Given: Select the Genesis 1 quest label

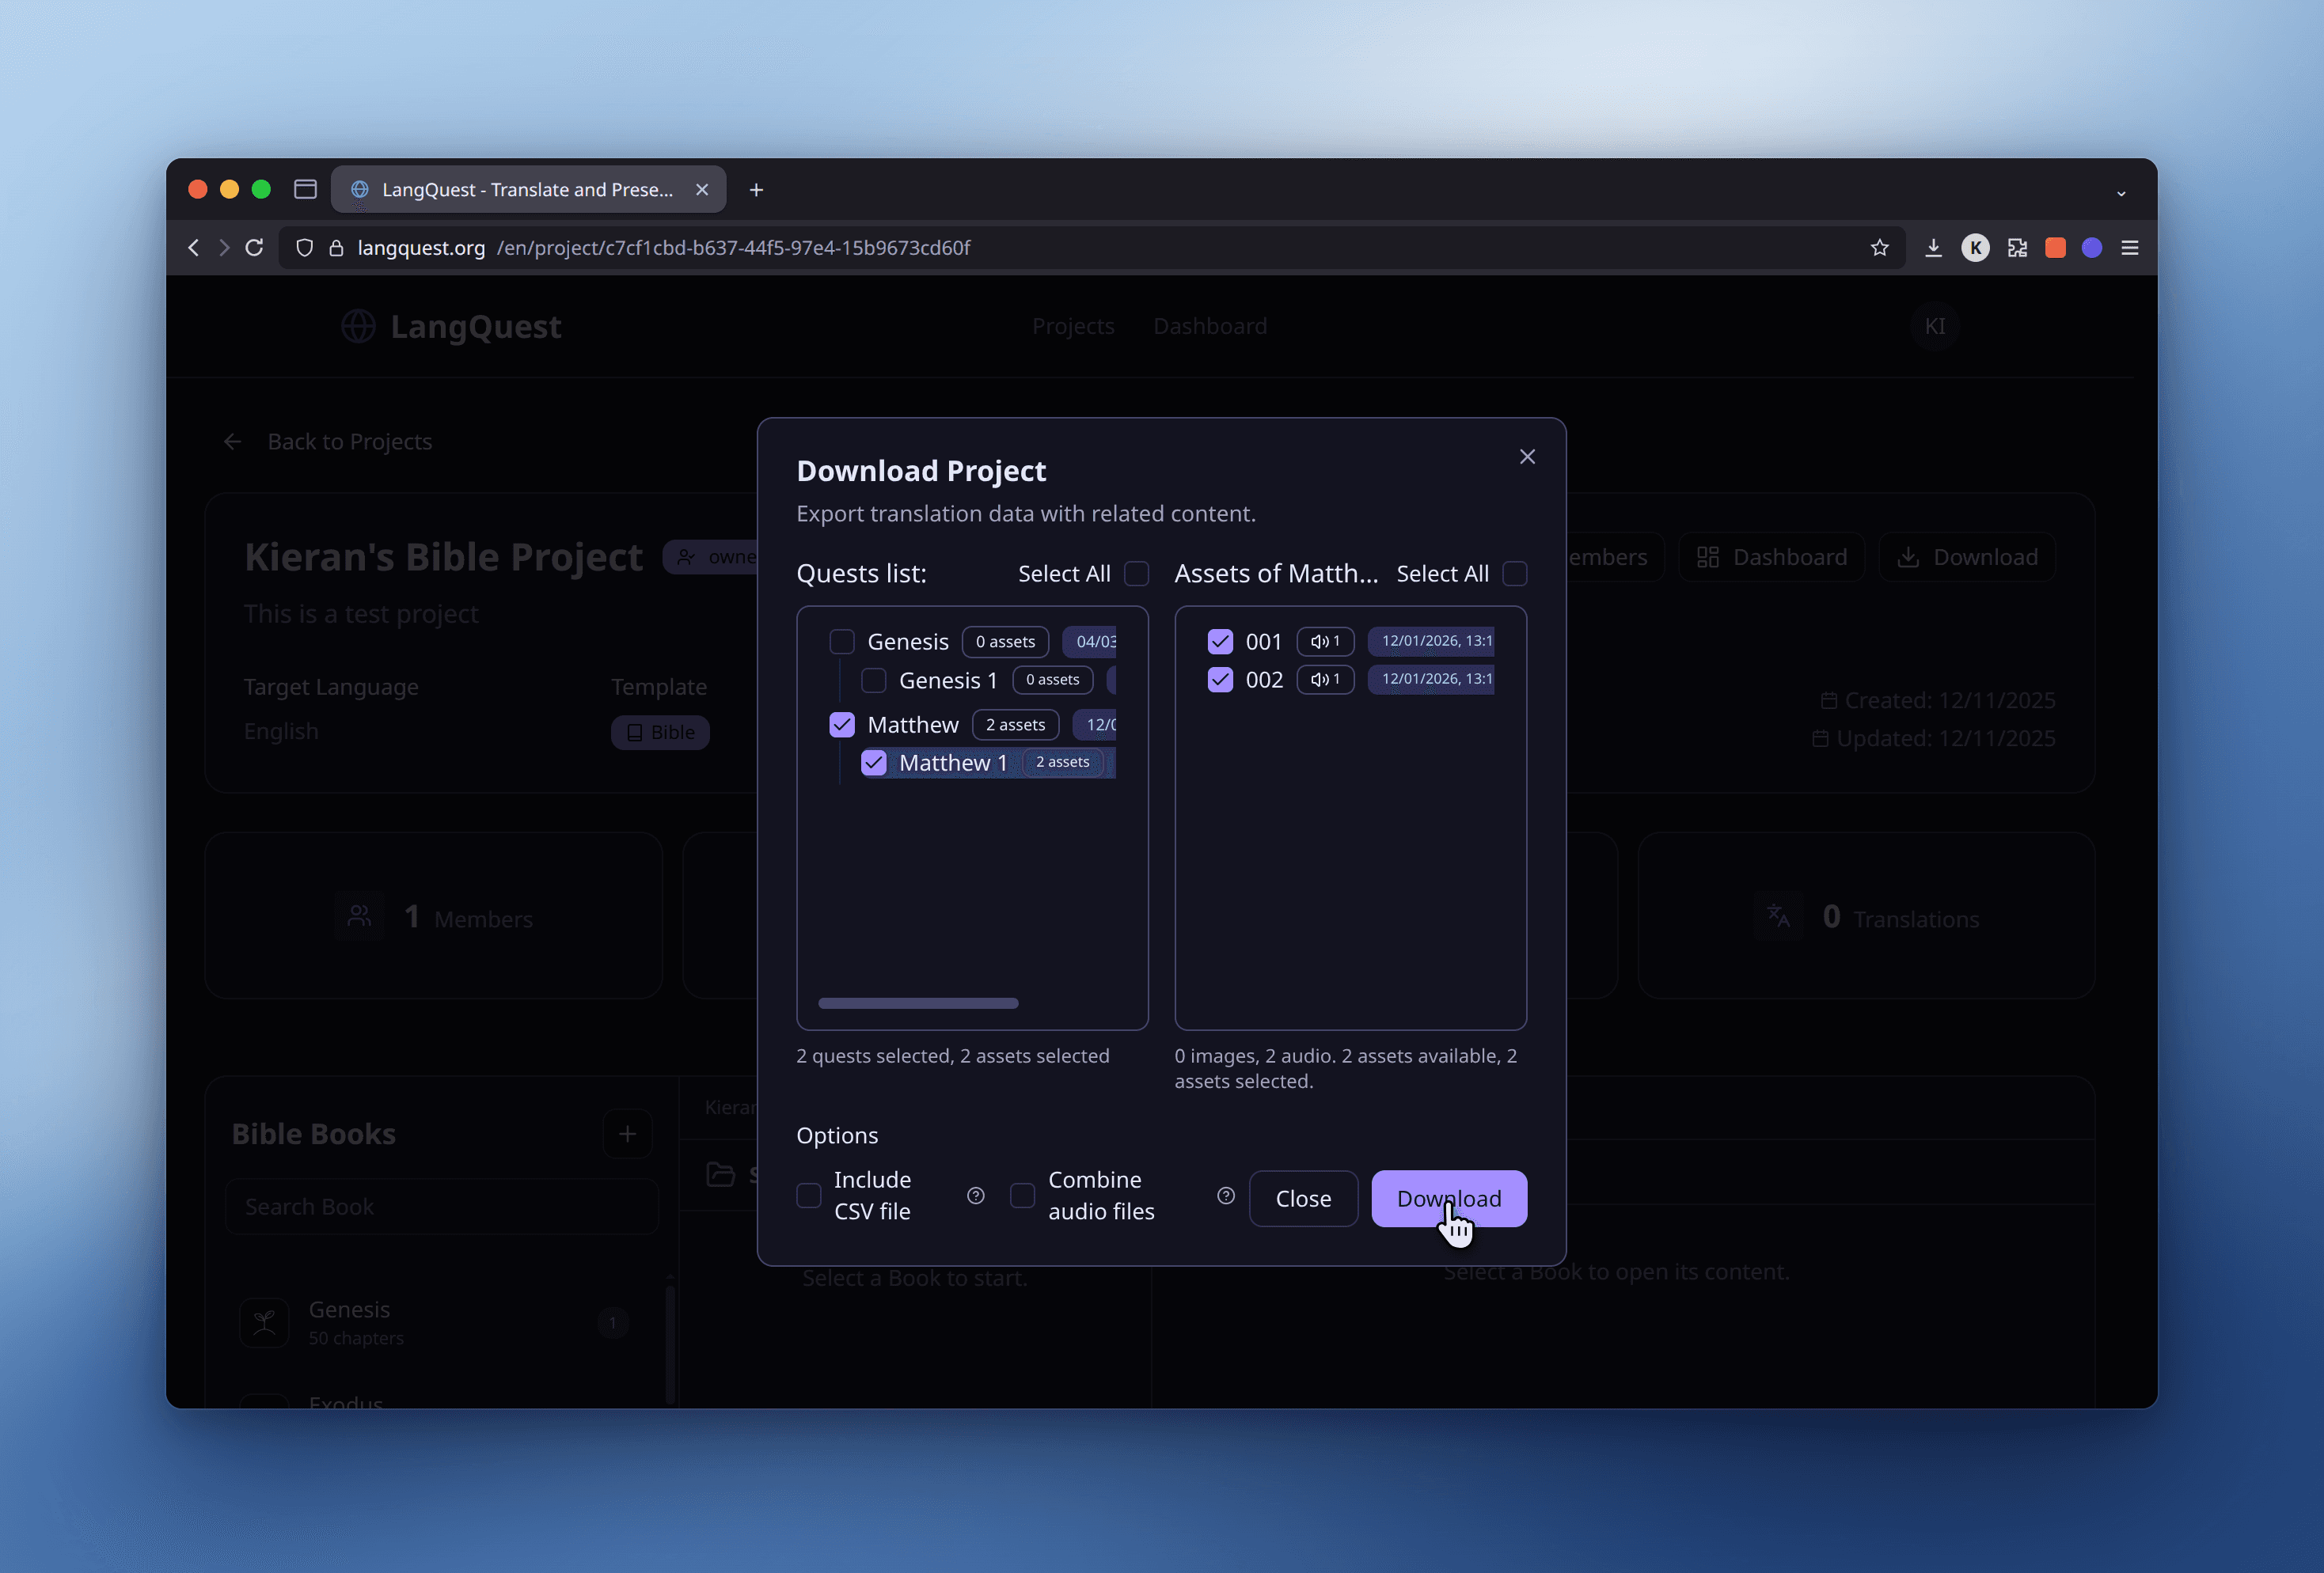Looking at the screenshot, I should point(948,680).
